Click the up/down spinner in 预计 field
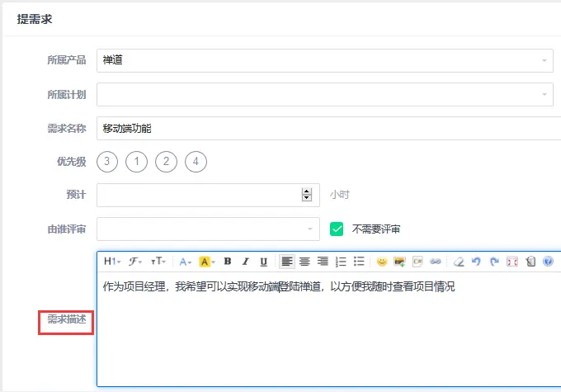 tap(307, 195)
